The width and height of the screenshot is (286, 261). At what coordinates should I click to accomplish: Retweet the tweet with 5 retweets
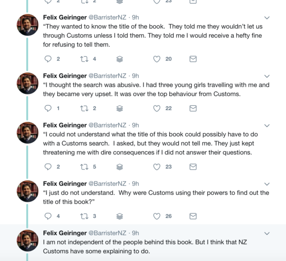pos(84,167)
